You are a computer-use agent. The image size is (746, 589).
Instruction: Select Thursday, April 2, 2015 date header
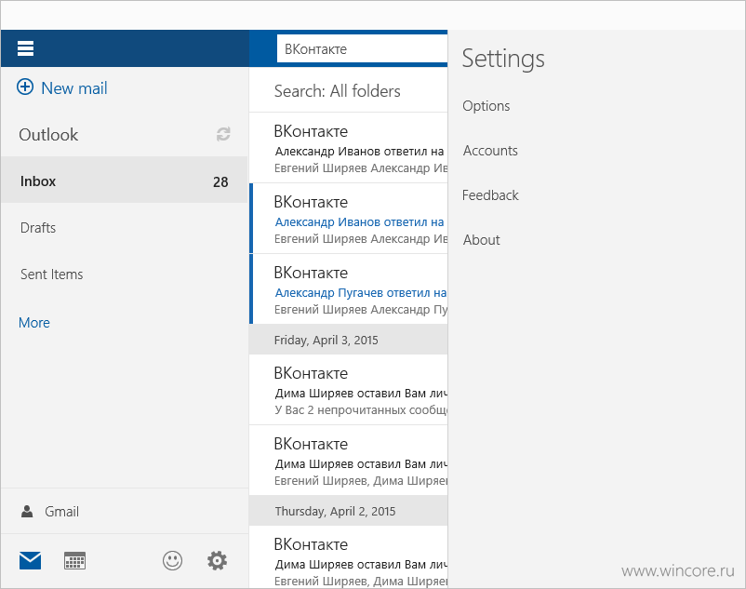pos(348,511)
